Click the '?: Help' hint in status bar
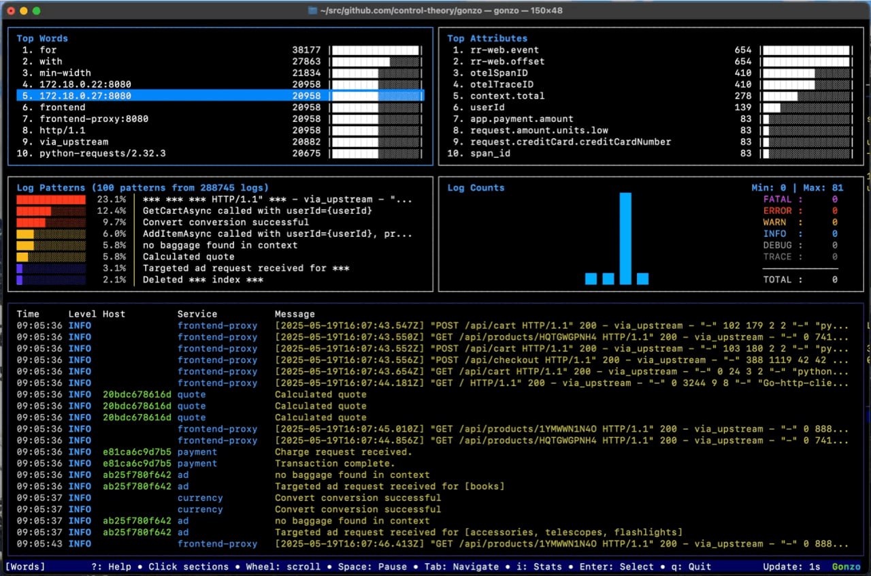Viewport: 871px width, 576px height. pyautogui.click(x=111, y=566)
